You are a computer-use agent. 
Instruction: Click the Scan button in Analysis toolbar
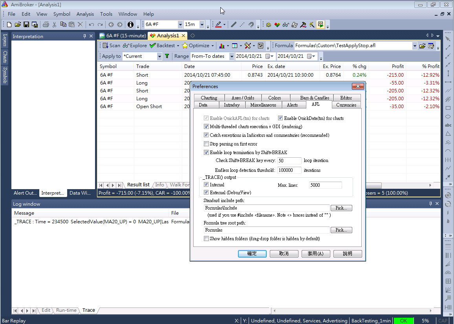click(x=112, y=46)
